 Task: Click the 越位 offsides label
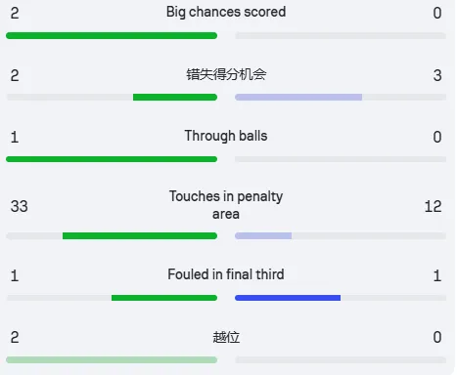pos(226,337)
